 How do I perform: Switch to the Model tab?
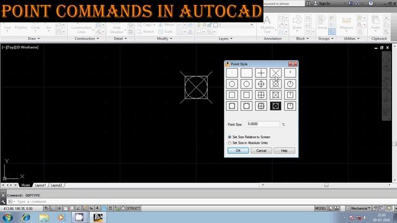pos(25,185)
